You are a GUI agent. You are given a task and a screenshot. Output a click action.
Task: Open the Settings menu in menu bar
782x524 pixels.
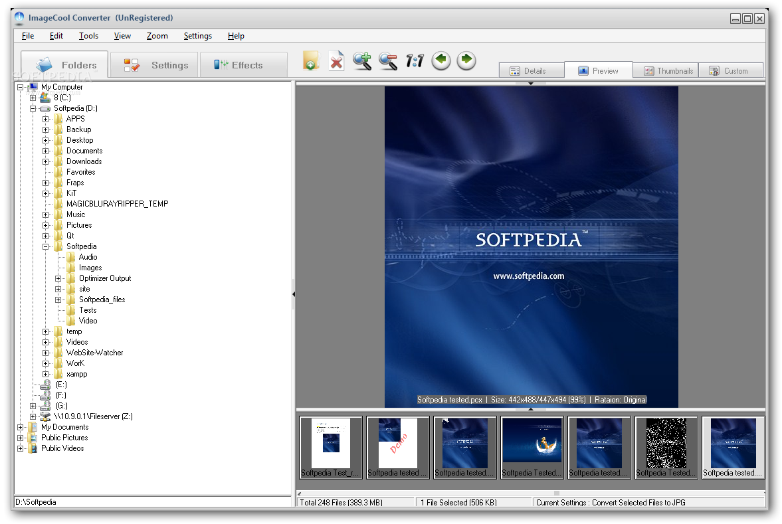pyautogui.click(x=197, y=36)
